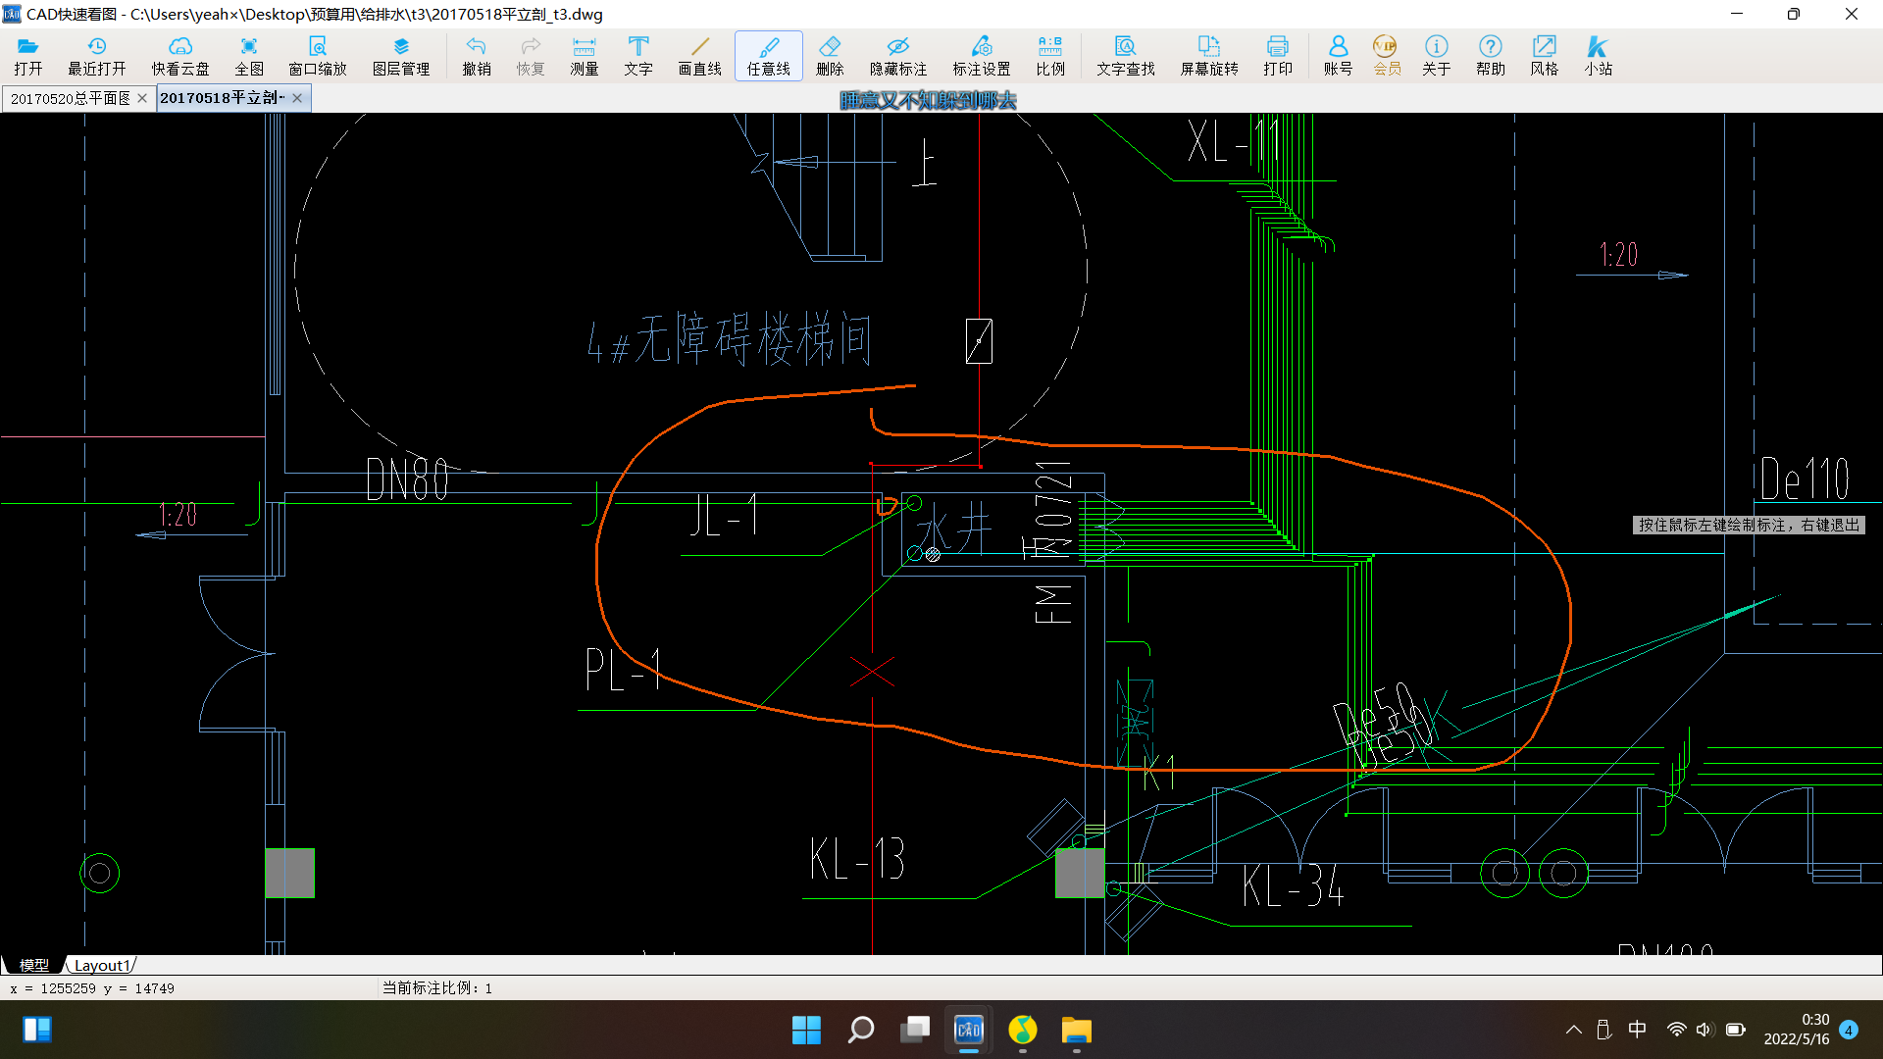Expand hidden system tray icons

pyautogui.click(x=1574, y=1030)
